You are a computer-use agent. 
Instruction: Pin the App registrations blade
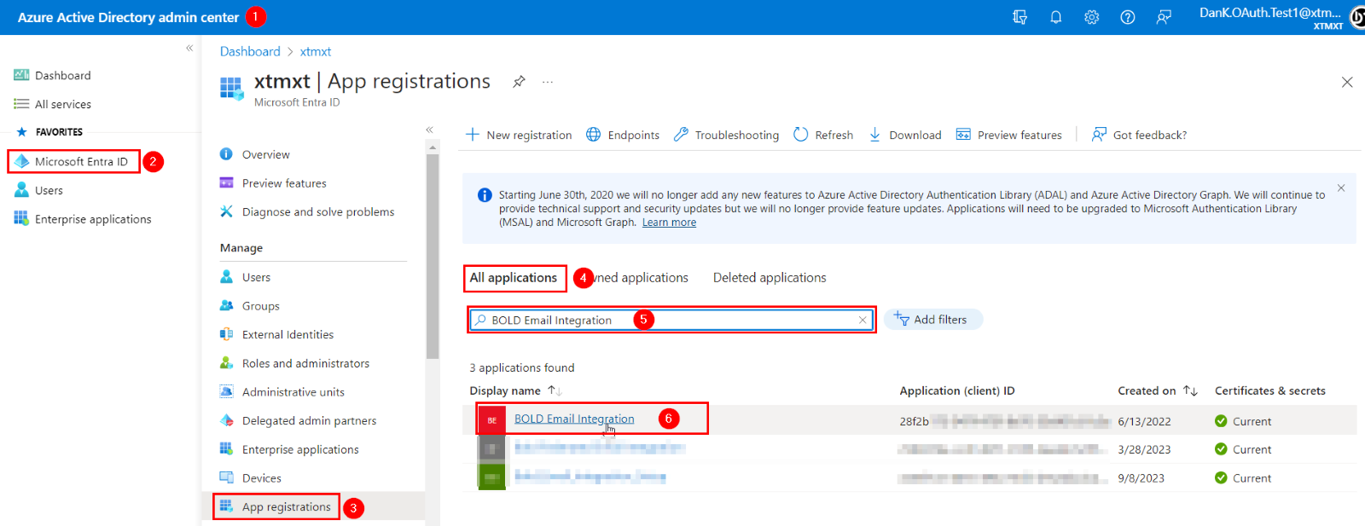click(x=519, y=82)
